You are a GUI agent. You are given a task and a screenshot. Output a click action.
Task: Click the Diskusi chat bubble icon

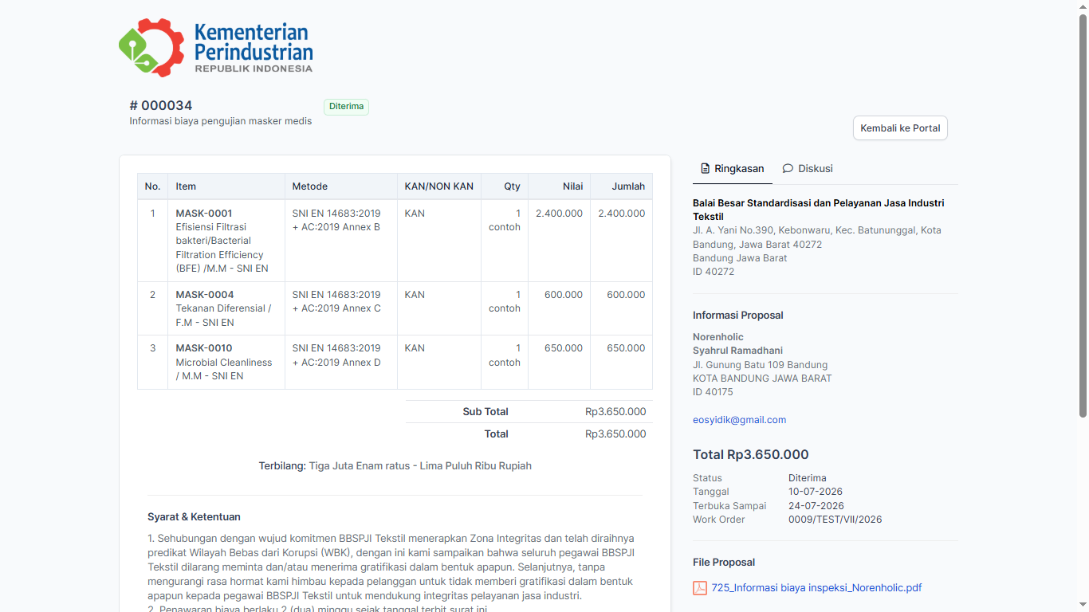point(788,169)
